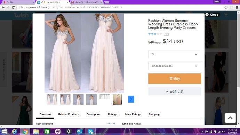Select the size chart thumbnail
Screen dimensions: 240x135
point(105,97)
